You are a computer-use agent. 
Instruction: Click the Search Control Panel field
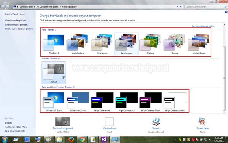tap(204, 7)
